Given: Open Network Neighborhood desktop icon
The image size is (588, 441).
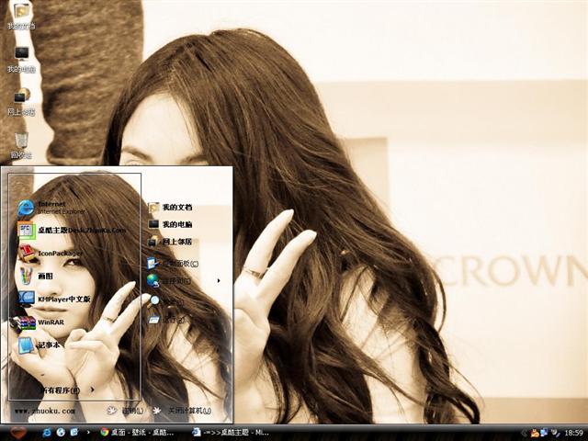Looking at the screenshot, I should click(21, 102).
